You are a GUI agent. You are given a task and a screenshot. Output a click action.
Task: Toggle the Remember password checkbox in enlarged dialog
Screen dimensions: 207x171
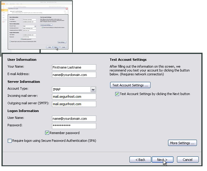(x=47, y=133)
